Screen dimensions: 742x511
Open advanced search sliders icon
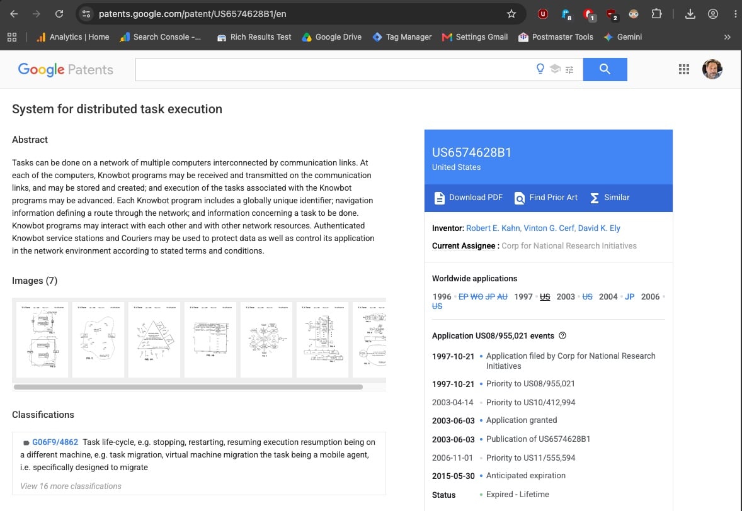[569, 69]
